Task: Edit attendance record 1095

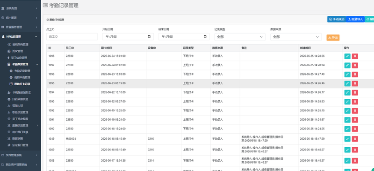Action: (x=347, y=83)
